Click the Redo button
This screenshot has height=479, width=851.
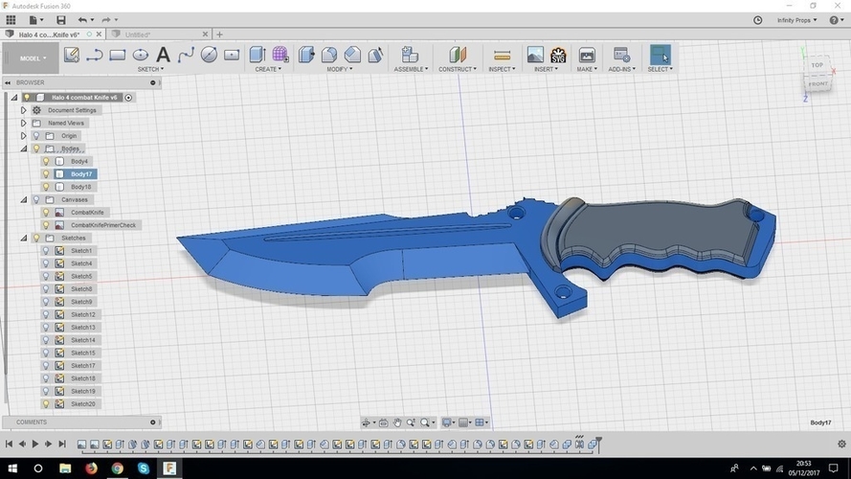[106, 20]
